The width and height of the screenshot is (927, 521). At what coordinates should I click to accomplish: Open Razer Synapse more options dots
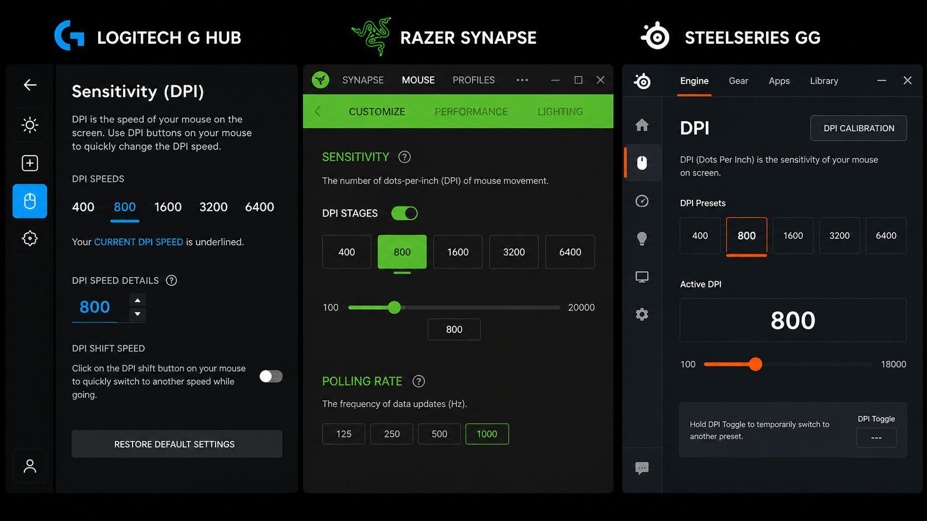pyautogui.click(x=522, y=80)
